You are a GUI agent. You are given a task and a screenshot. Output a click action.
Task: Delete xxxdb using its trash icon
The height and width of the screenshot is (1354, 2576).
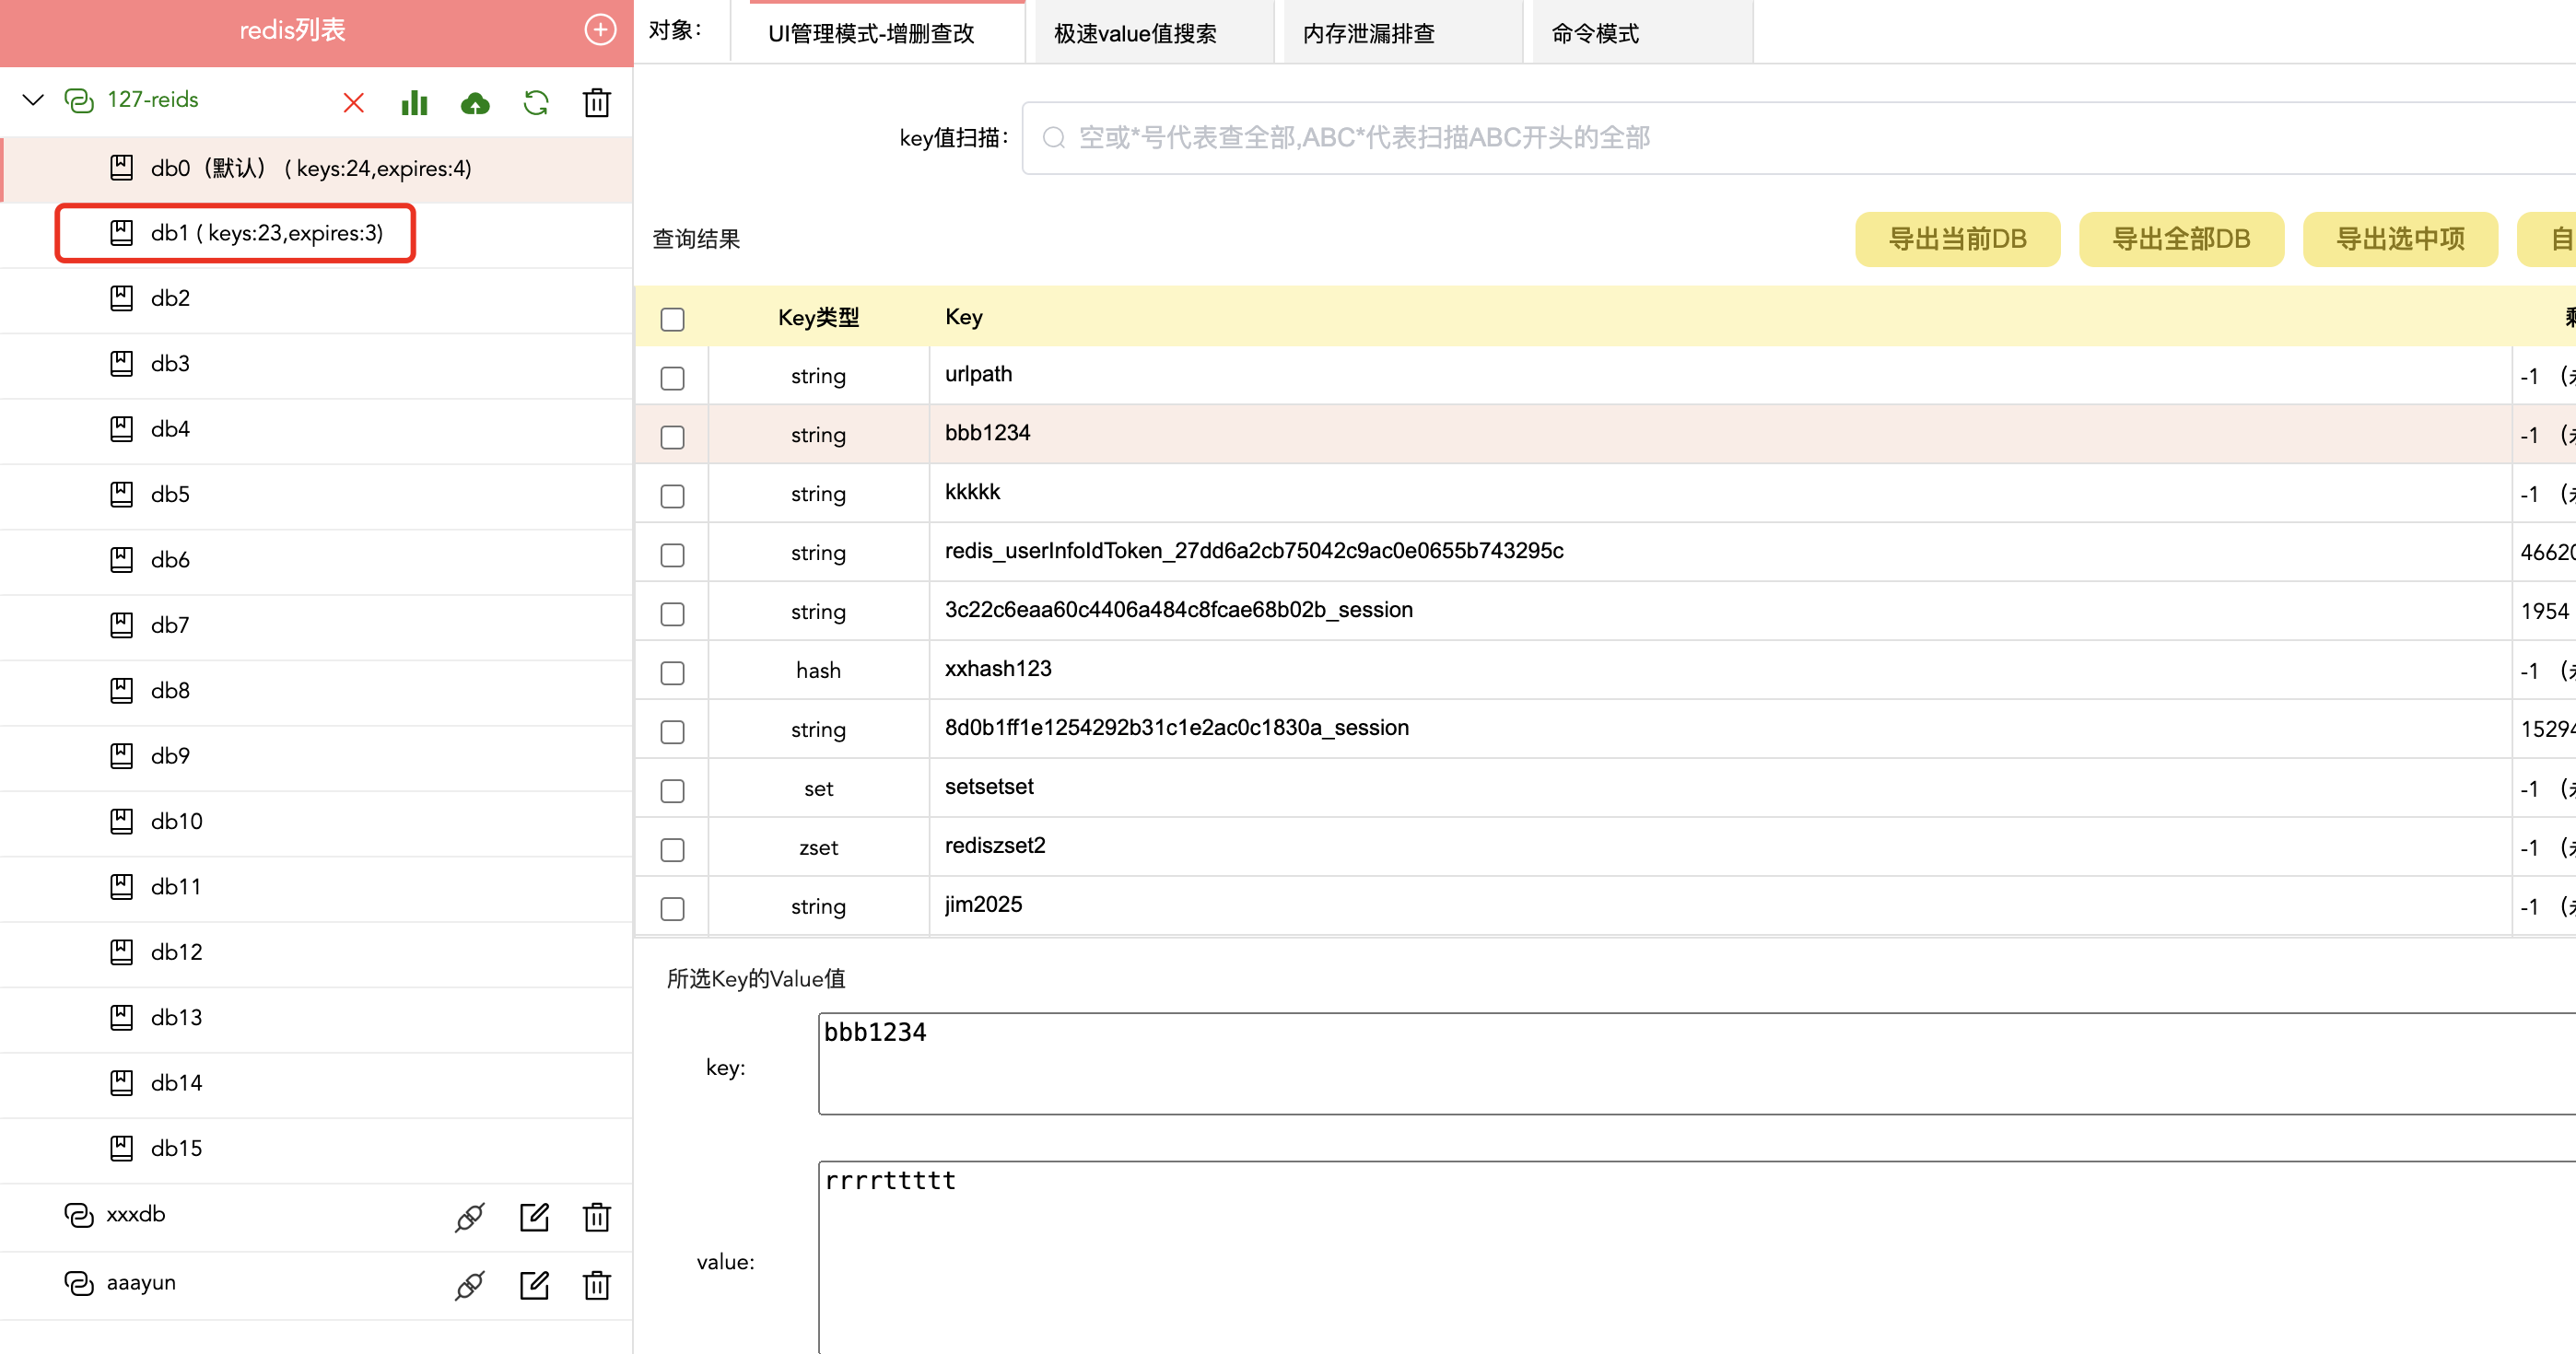coord(597,1217)
